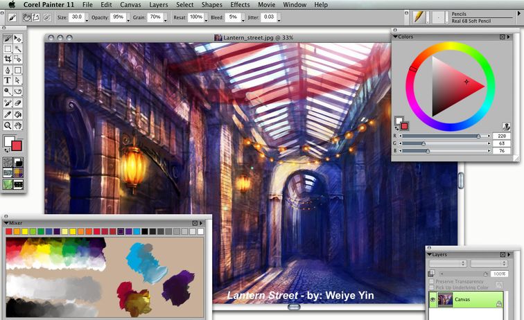
Task: Open brush variant Real 6B Soft Pencil
Action: pos(471,21)
